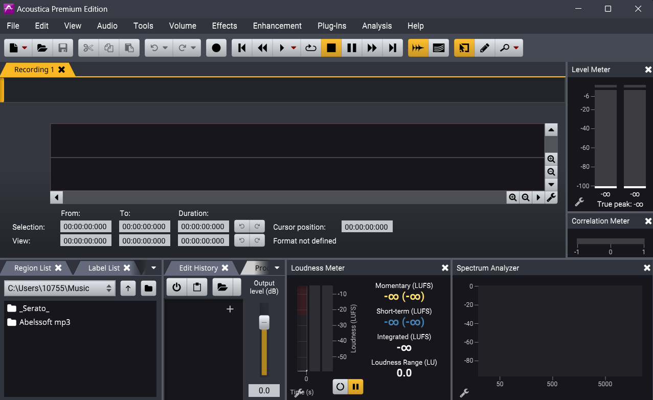Select the pencil edit tool
This screenshot has width=653, height=400.
pyautogui.click(x=485, y=48)
